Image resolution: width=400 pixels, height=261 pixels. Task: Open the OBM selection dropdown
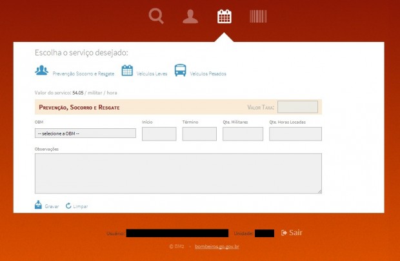(85, 133)
